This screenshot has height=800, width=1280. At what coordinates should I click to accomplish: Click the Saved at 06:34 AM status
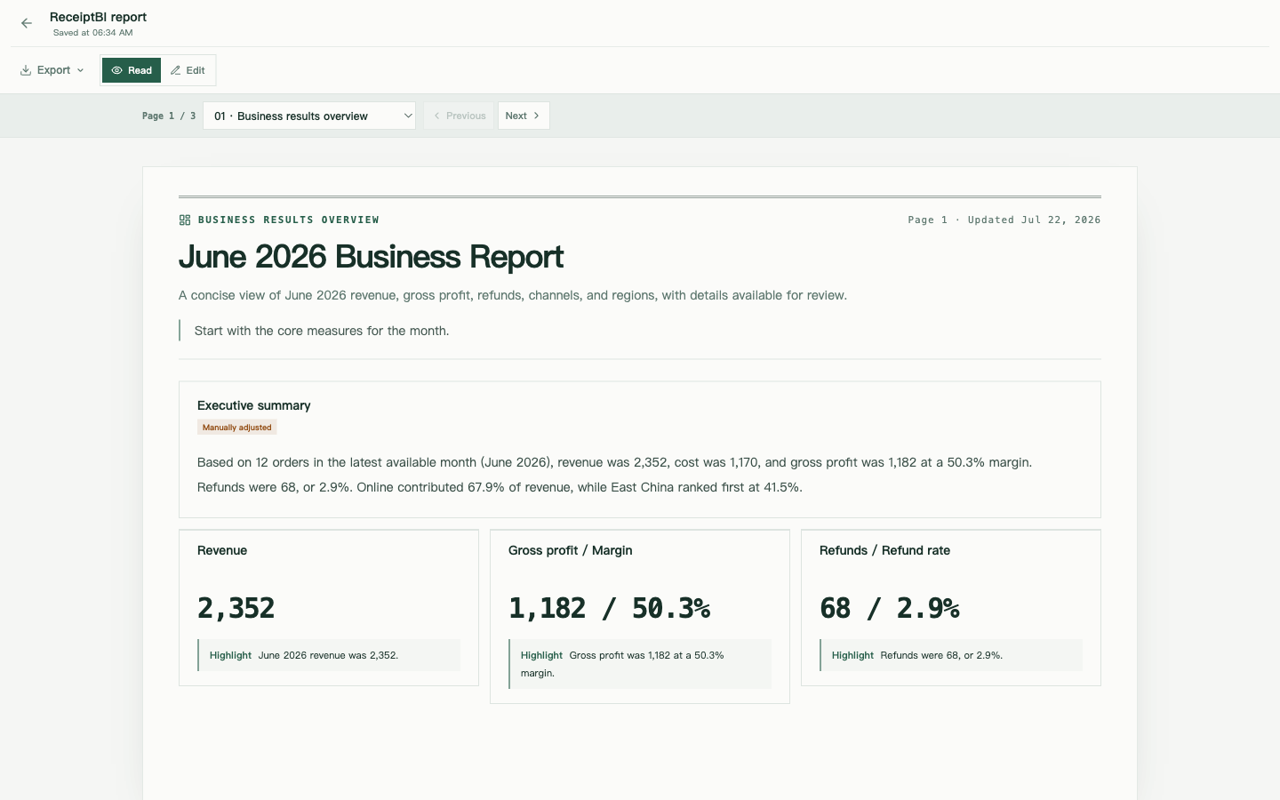[92, 33]
